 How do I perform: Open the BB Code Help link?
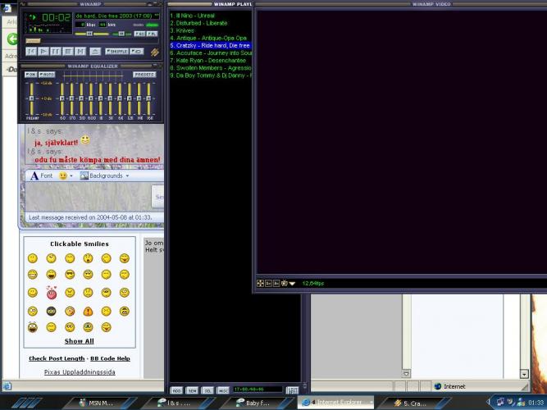coord(112,358)
